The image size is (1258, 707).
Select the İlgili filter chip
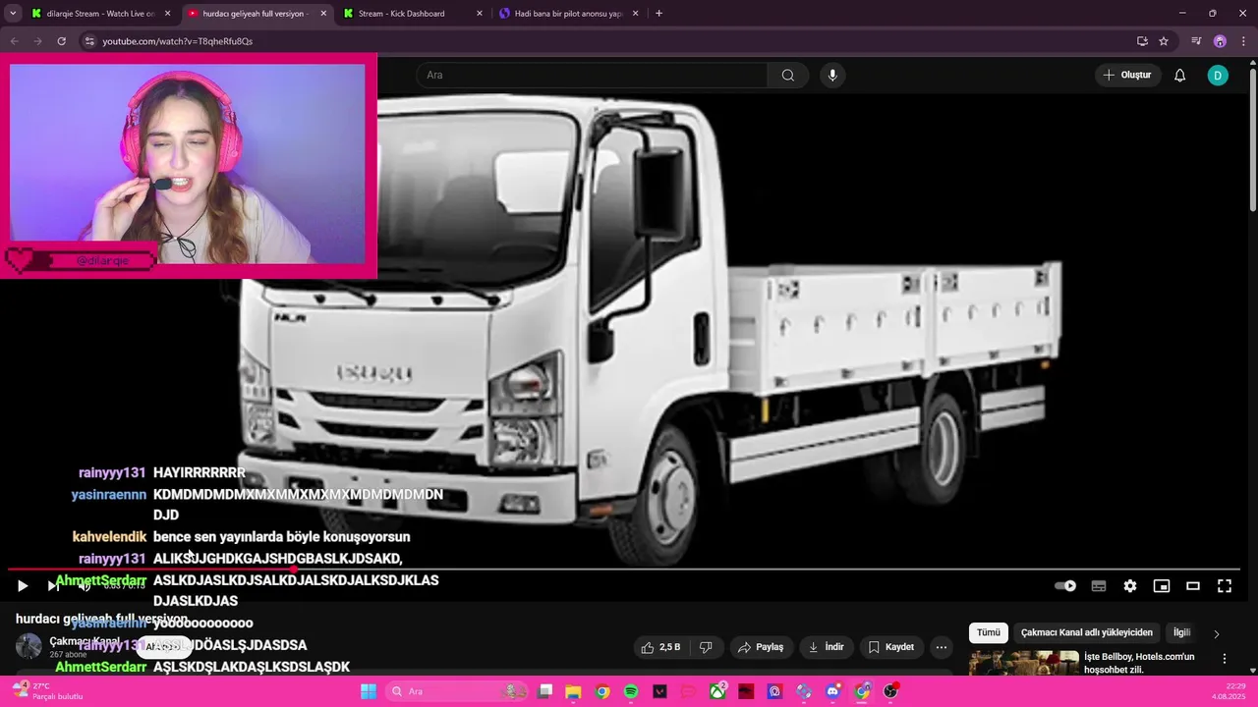coord(1182,633)
